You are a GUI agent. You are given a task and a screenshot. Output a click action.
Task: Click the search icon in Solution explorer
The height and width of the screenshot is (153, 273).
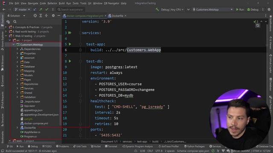click(x=15, y=22)
